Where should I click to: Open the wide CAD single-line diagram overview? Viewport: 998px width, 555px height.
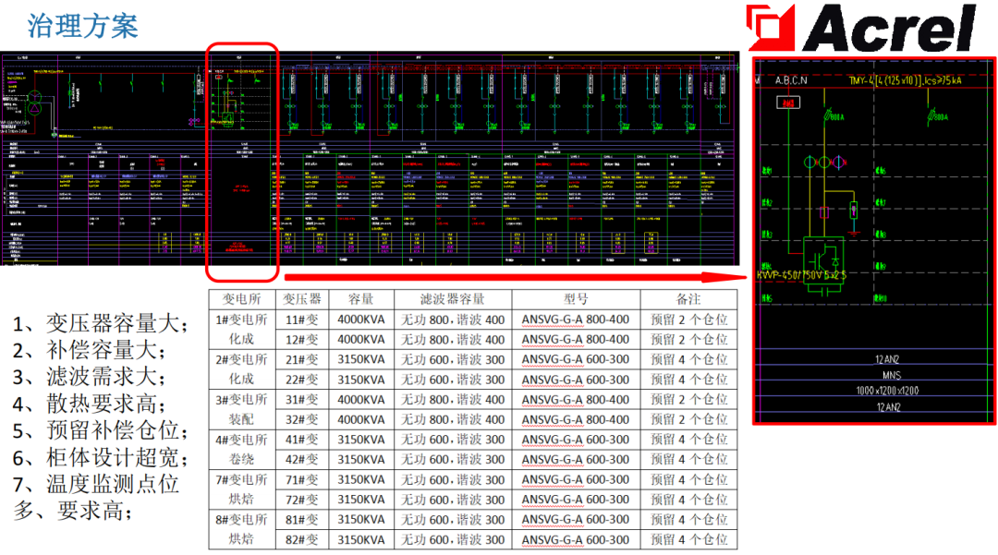tap(370, 159)
